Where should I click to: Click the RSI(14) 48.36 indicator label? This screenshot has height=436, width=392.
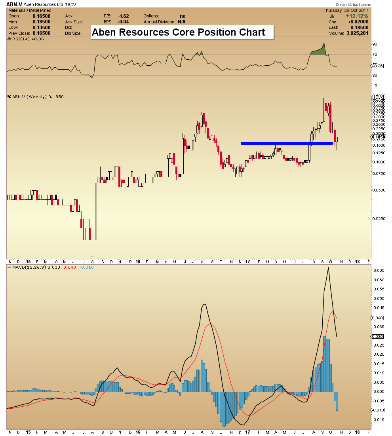28,39
